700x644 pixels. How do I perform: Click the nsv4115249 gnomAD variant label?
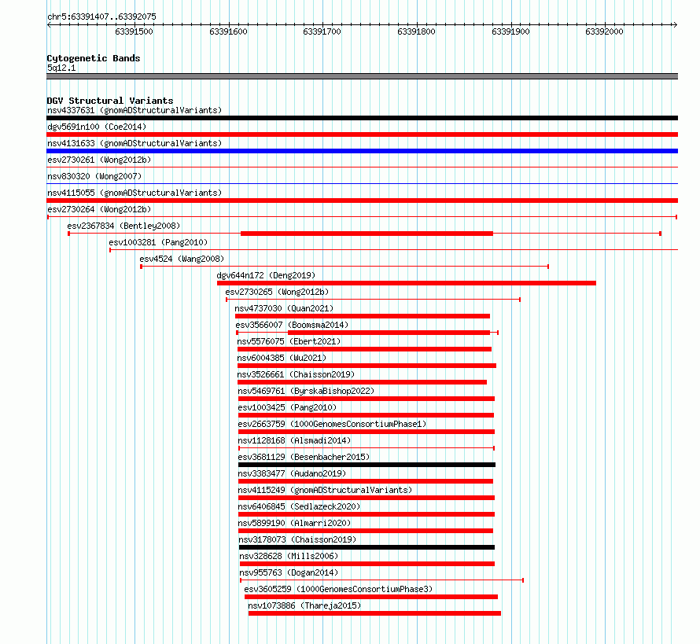click(325, 490)
